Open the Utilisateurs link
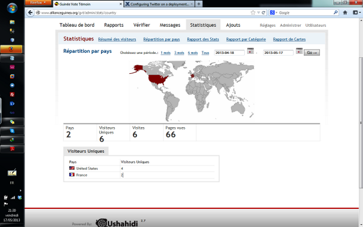The height and width of the screenshot is (227, 363). (316, 25)
